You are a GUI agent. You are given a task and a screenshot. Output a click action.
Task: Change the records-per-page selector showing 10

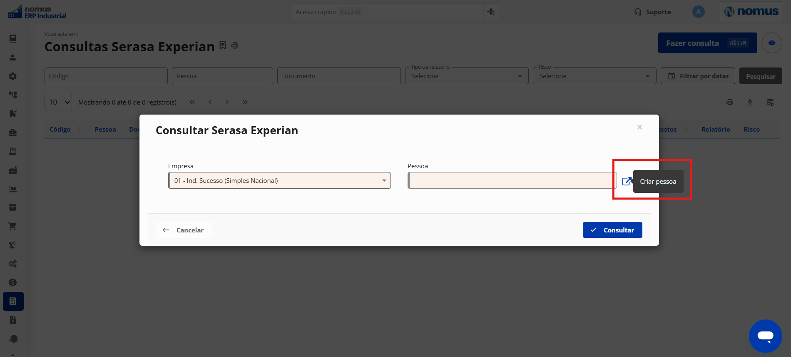tap(58, 102)
